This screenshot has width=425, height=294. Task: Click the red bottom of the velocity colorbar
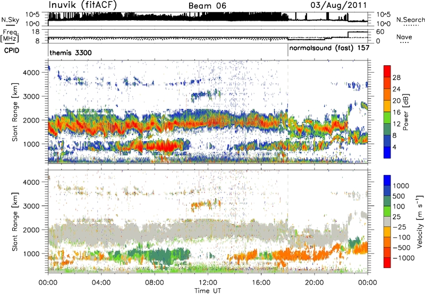(x=387, y=263)
